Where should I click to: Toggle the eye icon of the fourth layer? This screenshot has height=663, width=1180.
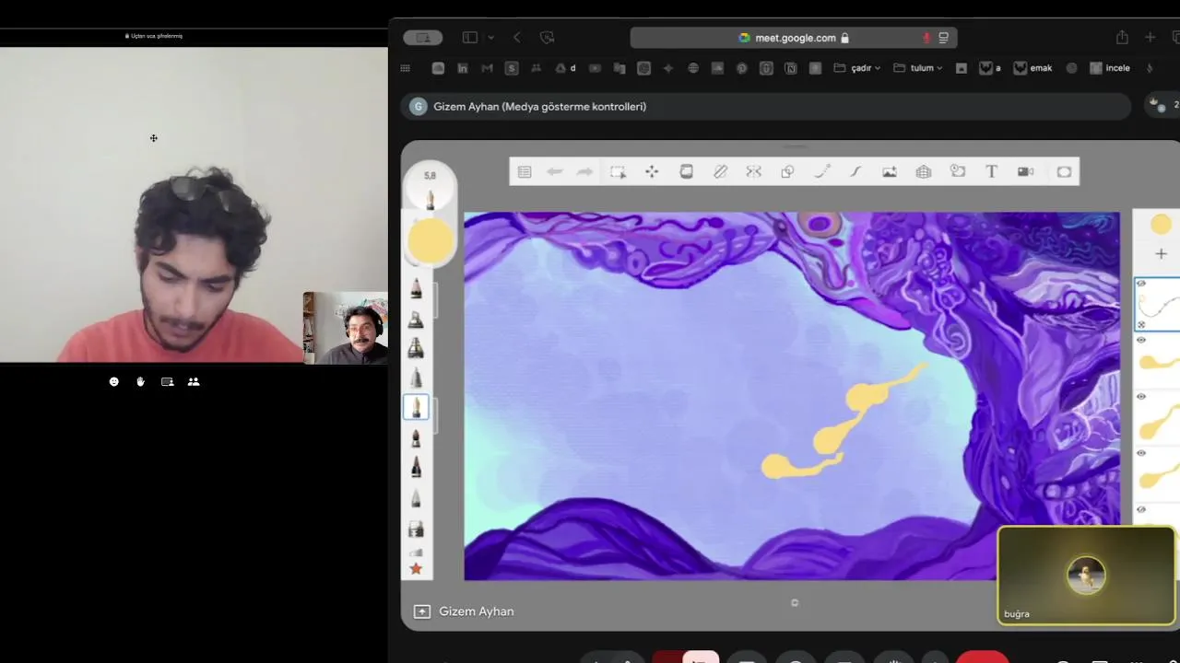(1141, 453)
